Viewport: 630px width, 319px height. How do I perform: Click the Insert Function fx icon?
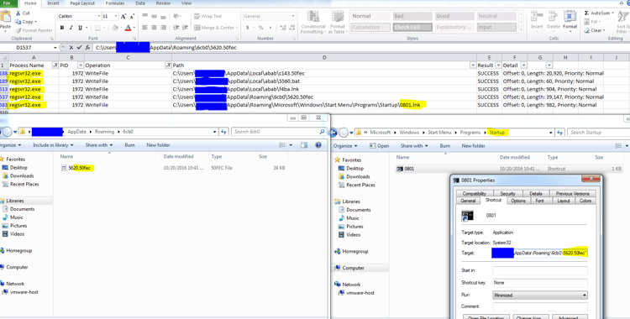click(x=87, y=47)
